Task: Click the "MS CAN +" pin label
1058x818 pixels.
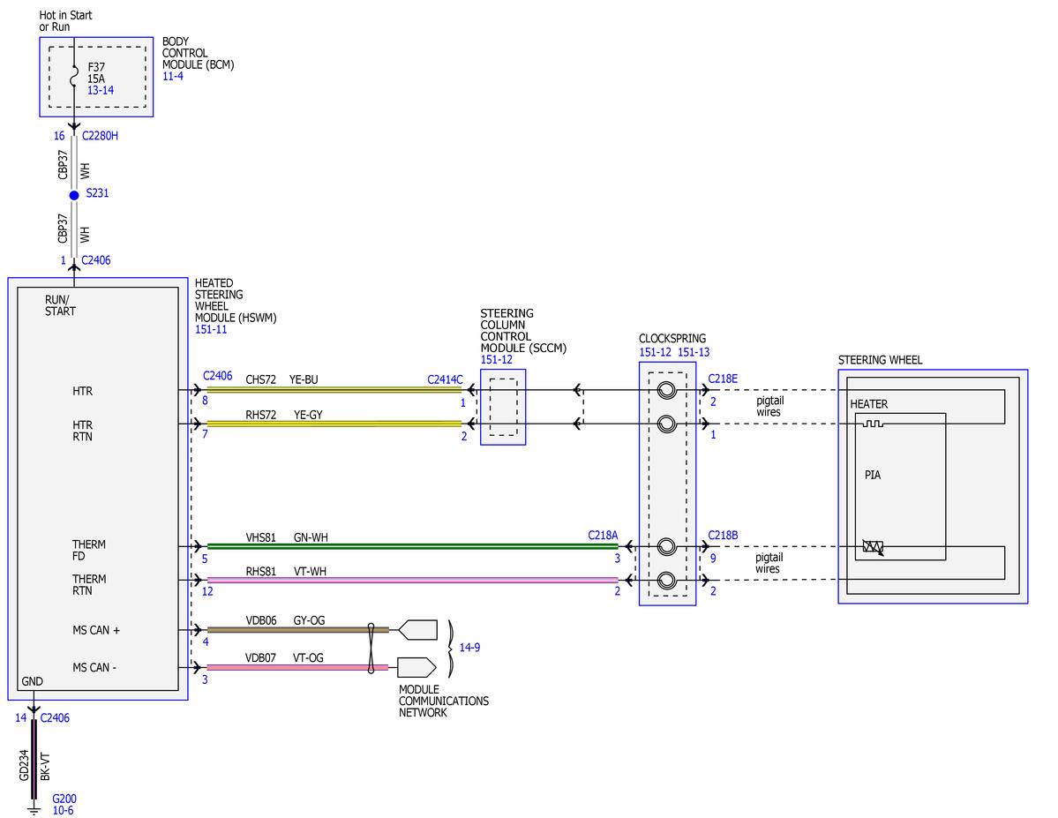Action: coord(96,630)
